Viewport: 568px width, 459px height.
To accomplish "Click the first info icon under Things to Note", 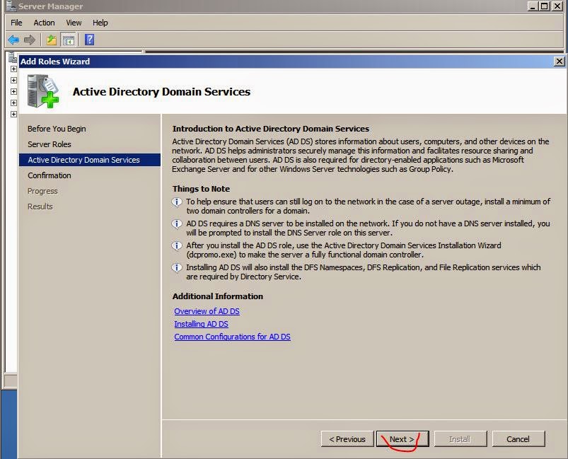I will click(177, 202).
